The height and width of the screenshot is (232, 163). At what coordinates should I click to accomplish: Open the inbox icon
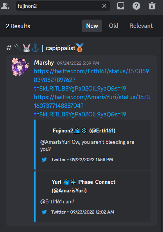point(121,6)
